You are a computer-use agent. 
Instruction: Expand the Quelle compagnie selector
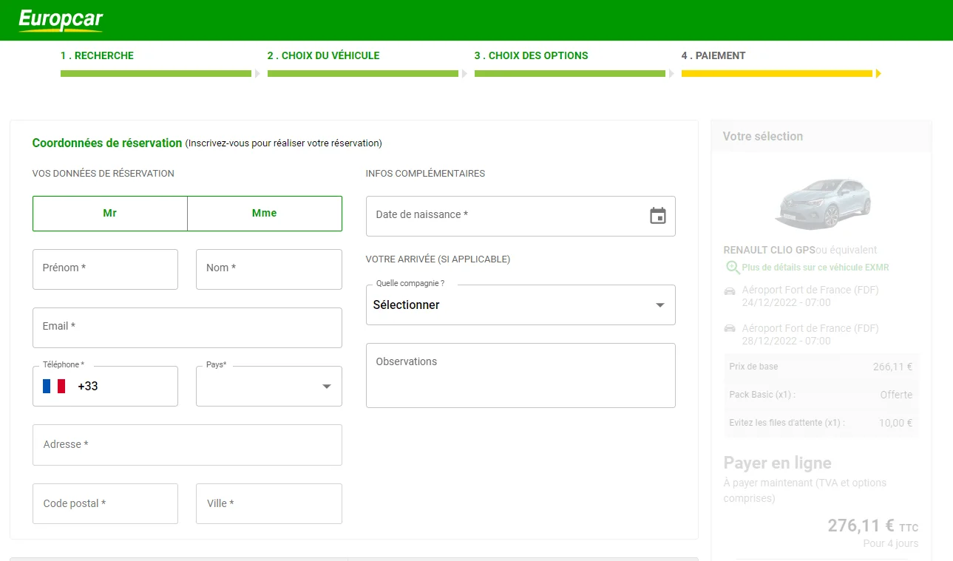520,305
